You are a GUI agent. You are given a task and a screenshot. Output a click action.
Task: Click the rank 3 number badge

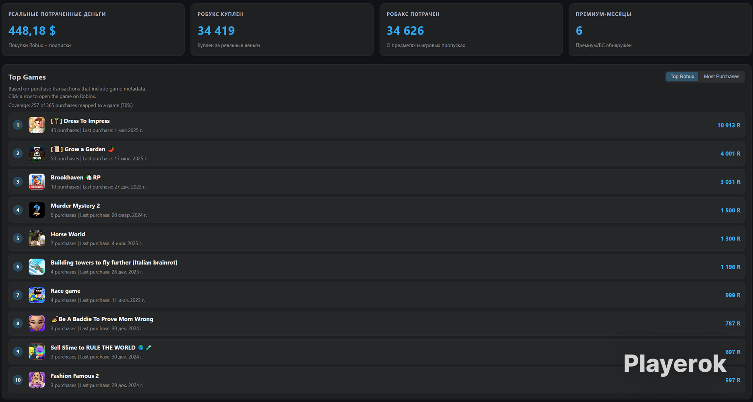pos(18,182)
